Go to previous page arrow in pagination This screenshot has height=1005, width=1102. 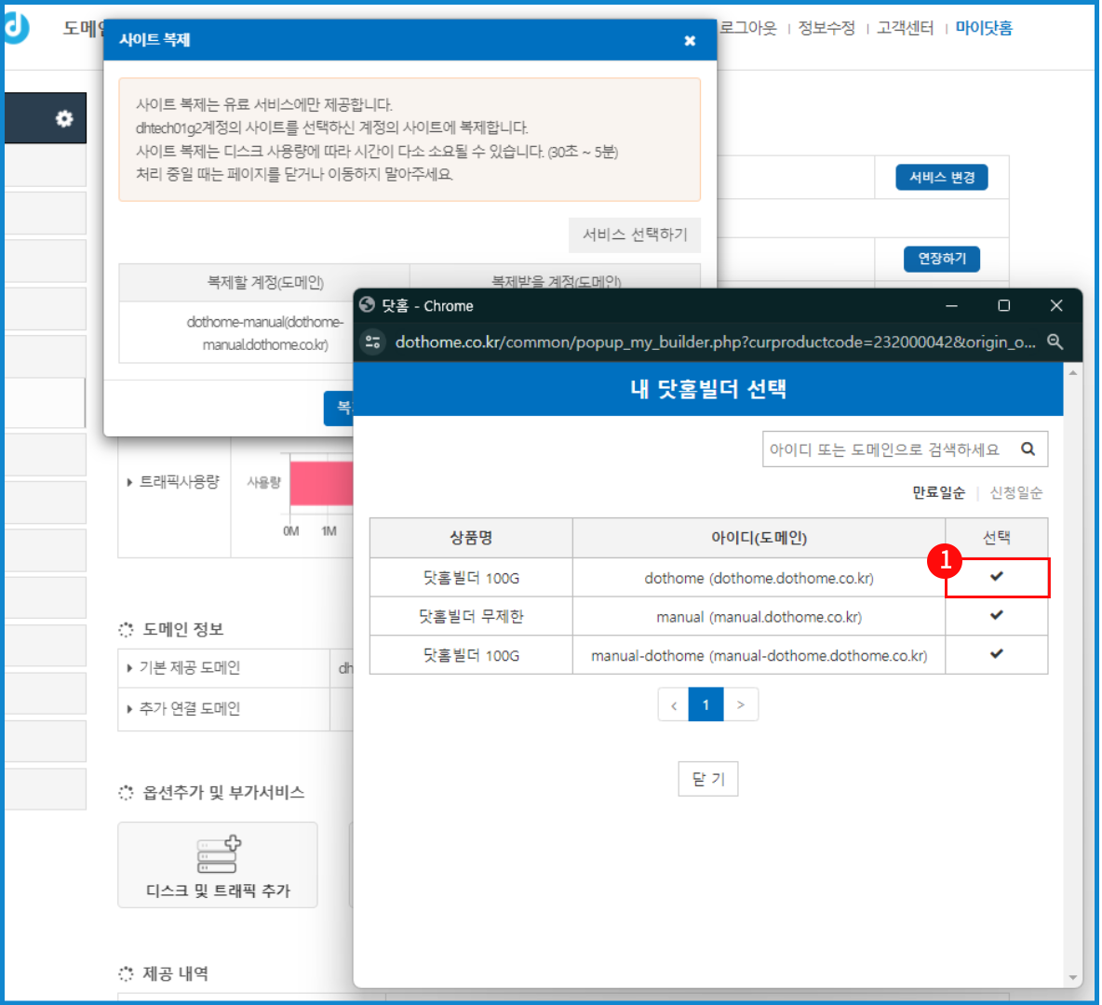[x=673, y=704]
